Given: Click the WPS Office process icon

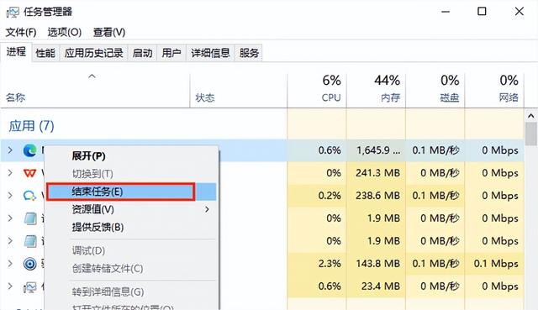Looking at the screenshot, I should (x=30, y=173).
